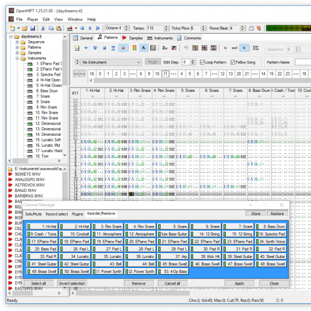Image resolution: width=311 pixels, height=311 pixels.
Task: Click the Octave 4 spinner arrows
Action: tap(127, 28)
